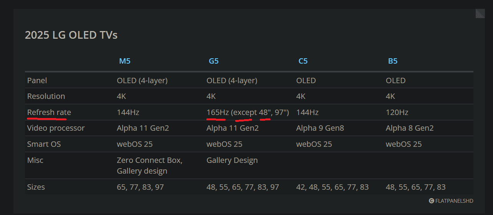Select the 'Refresh rate' row label
493x215 pixels.
(x=49, y=112)
